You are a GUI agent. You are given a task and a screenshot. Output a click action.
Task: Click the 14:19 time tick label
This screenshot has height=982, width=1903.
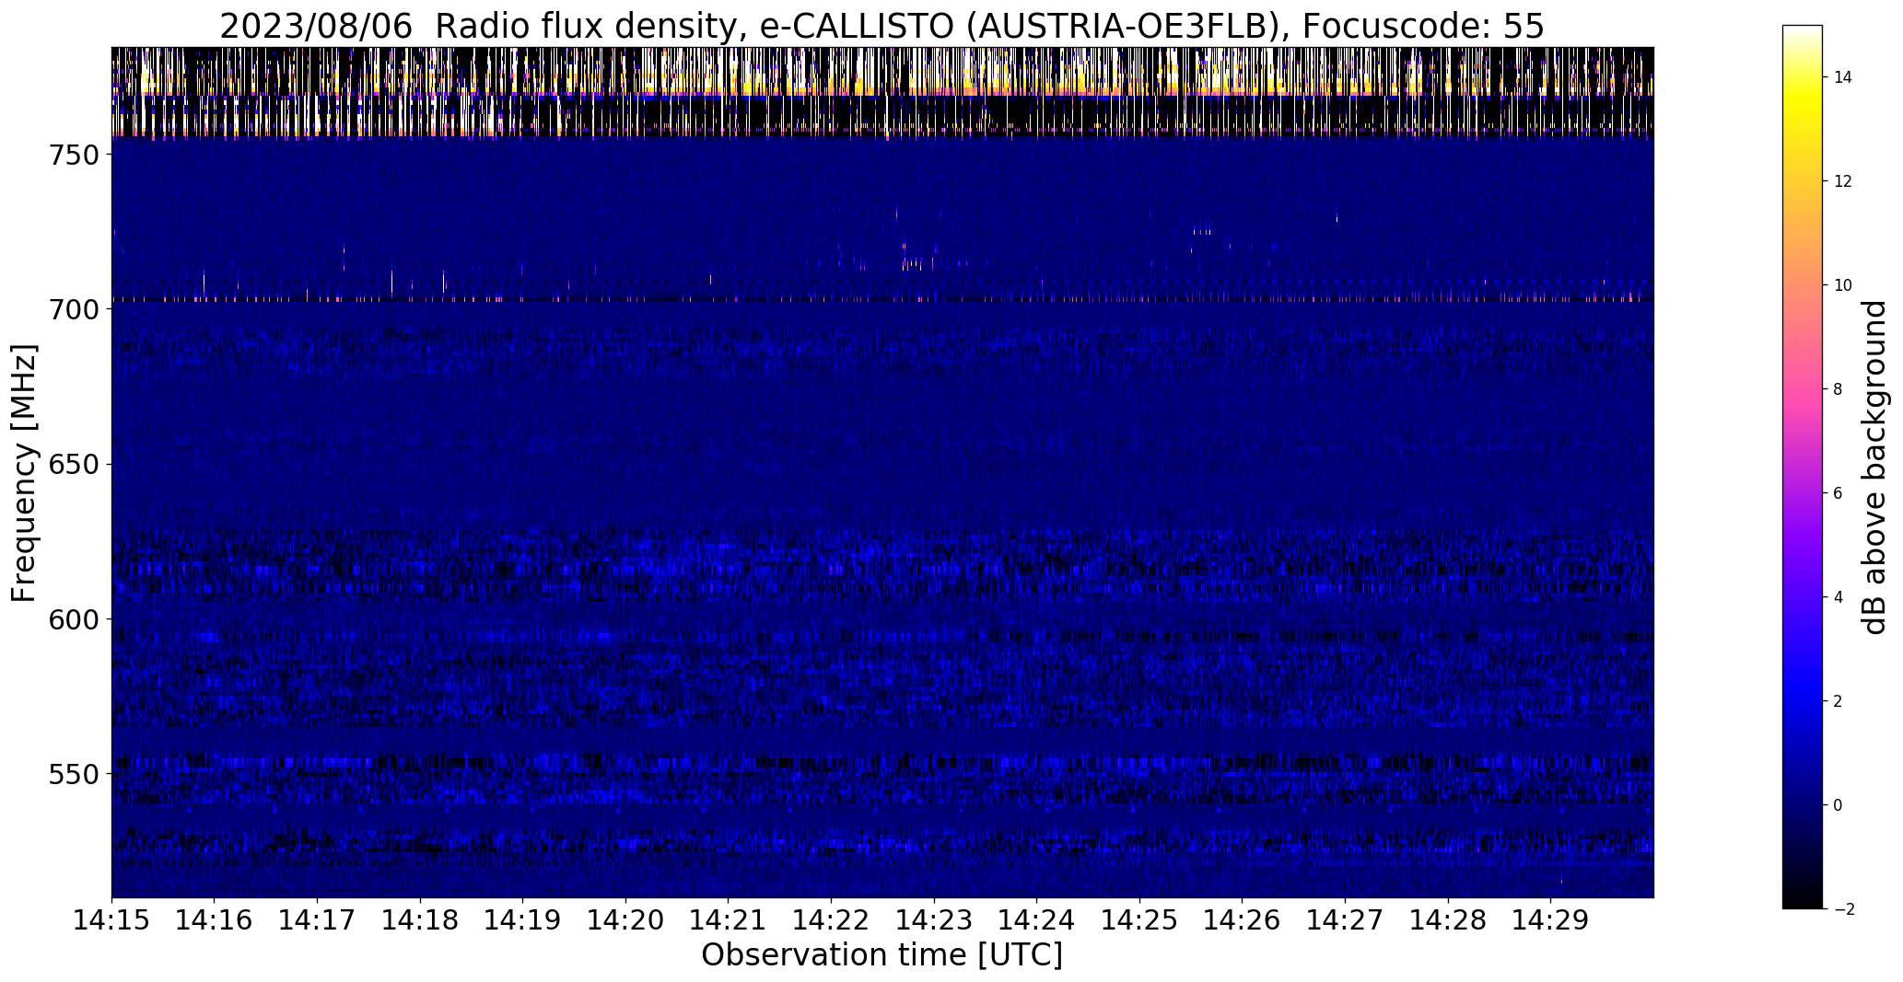523,921
